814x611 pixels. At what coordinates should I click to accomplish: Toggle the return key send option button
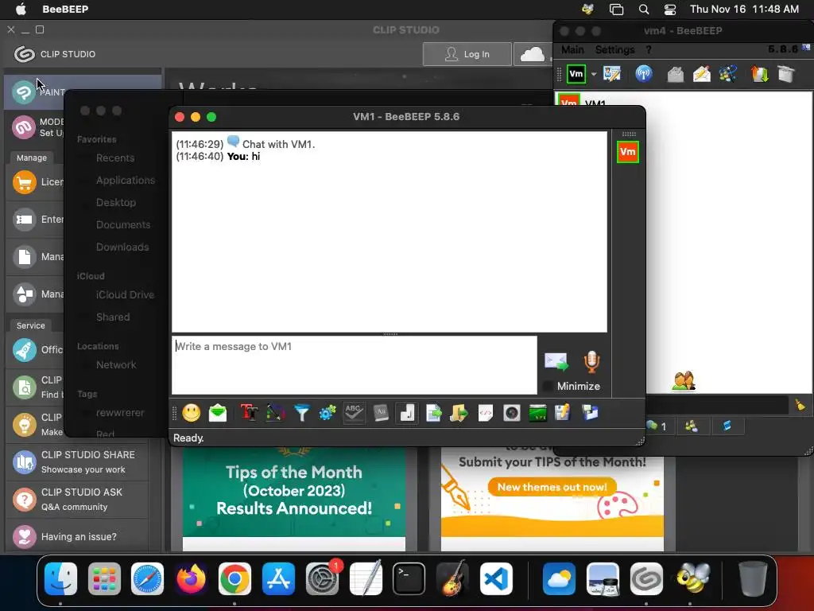(407, 413)
